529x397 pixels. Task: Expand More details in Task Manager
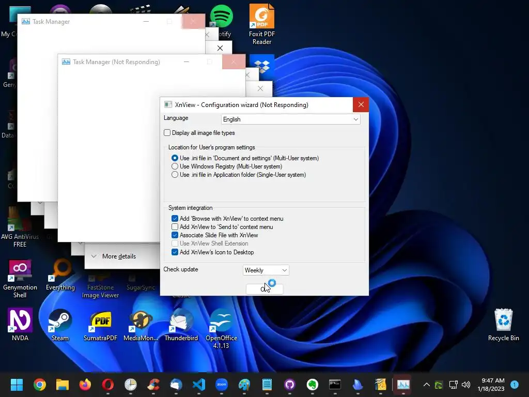(x=114, y=256)
